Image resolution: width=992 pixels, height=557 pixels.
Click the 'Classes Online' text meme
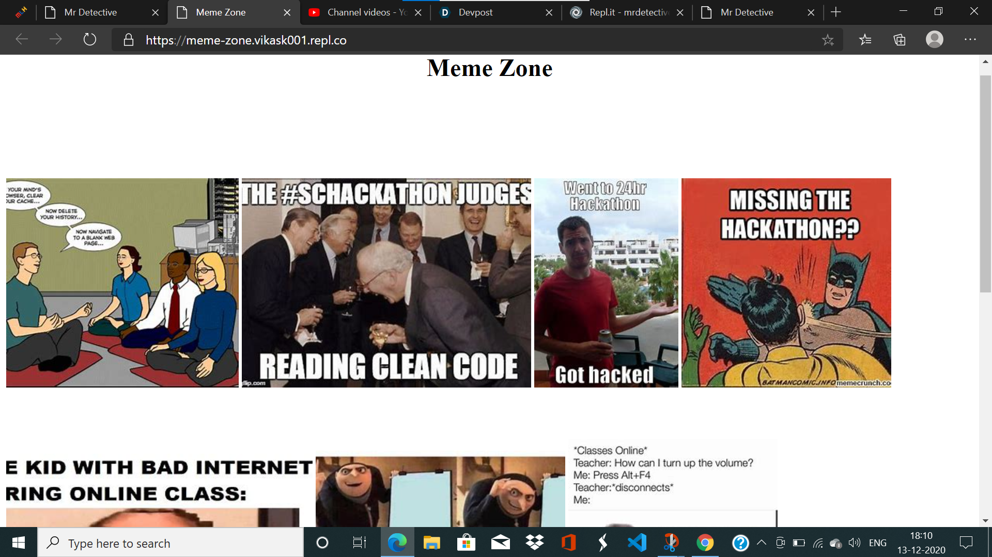click(673, 483)
